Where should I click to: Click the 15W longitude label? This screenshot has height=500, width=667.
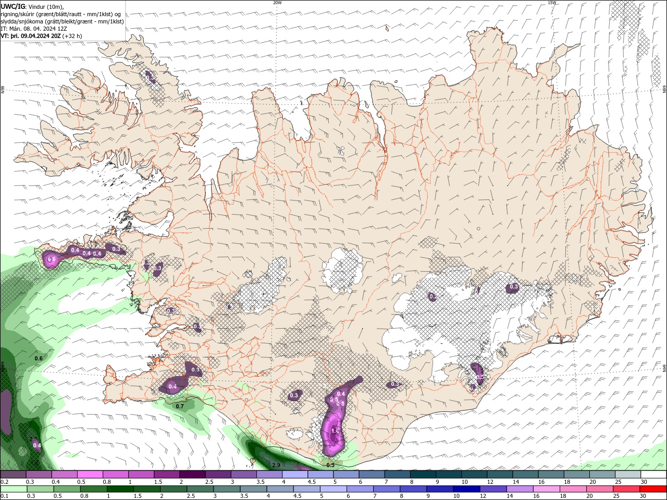552,3
